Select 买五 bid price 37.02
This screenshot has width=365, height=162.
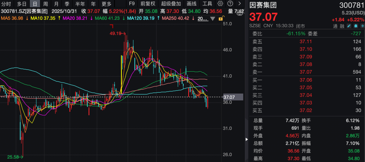306,110
